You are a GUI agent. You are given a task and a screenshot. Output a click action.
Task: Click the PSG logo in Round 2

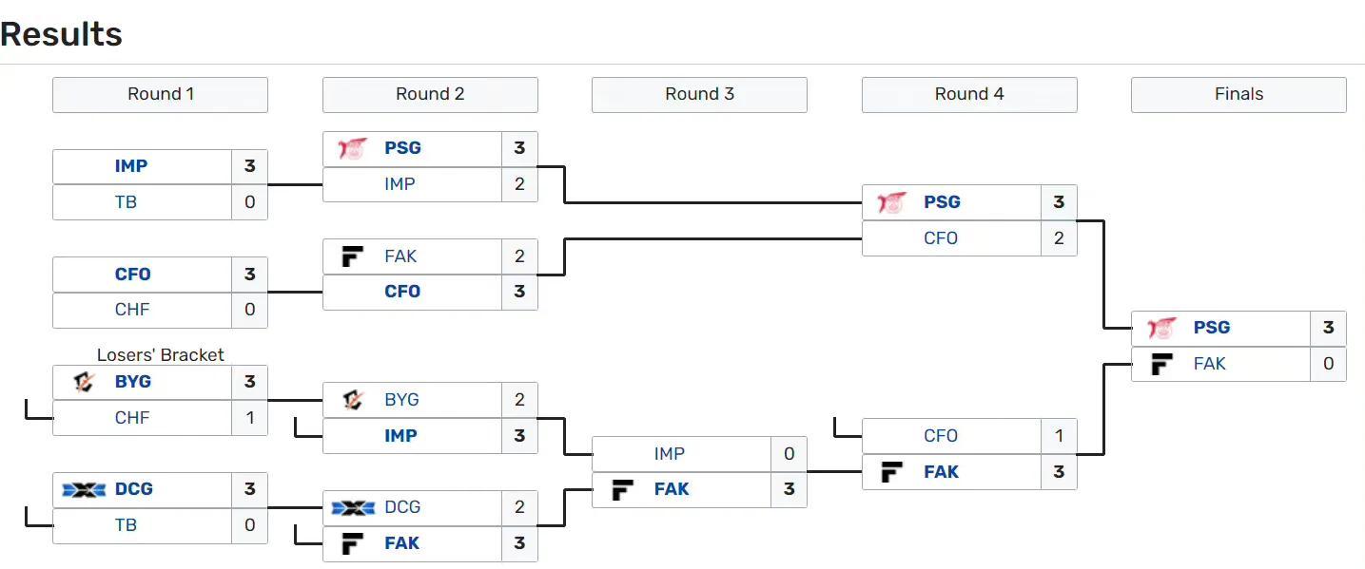(x=352, y=148)
